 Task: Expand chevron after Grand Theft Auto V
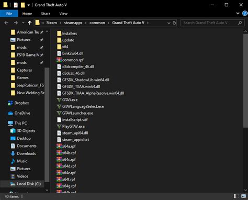(148, 23)
